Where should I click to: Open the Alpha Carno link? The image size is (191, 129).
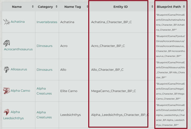click(20, 91)
